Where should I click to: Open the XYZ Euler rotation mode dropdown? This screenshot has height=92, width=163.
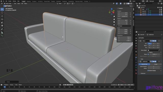click(x=125, y=26)
